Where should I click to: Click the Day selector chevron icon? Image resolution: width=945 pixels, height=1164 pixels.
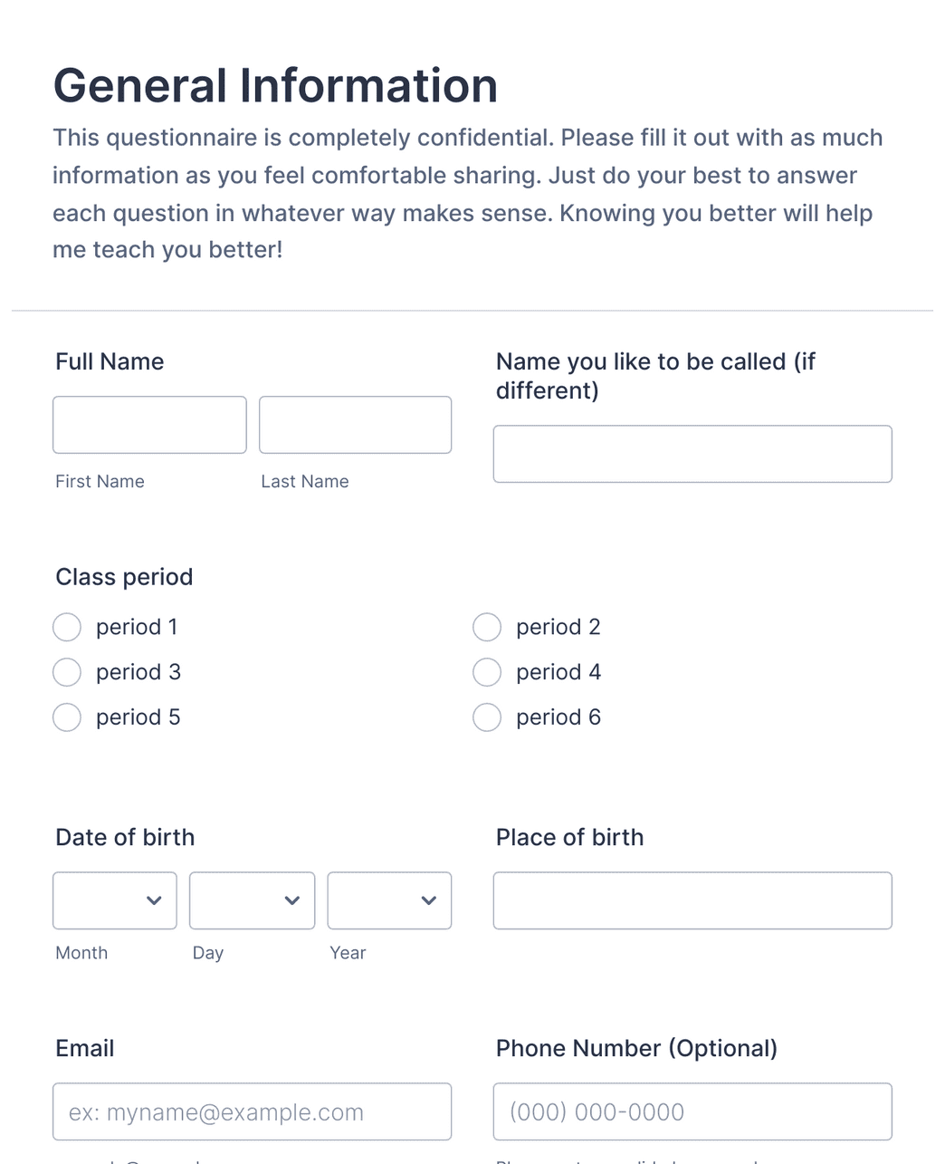[x=291, y=900]
